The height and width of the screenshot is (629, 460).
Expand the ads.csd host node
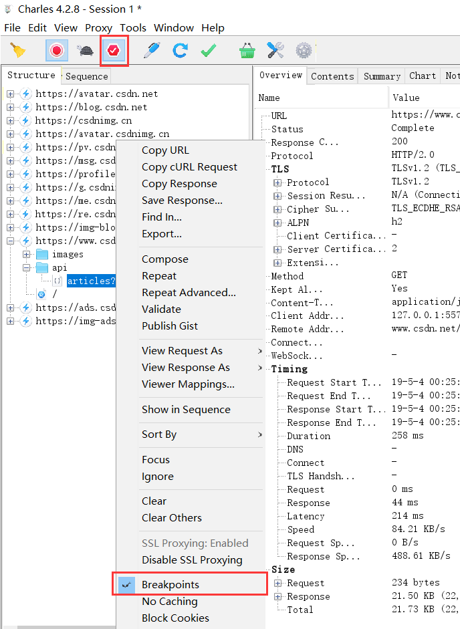tap(11, 307)
